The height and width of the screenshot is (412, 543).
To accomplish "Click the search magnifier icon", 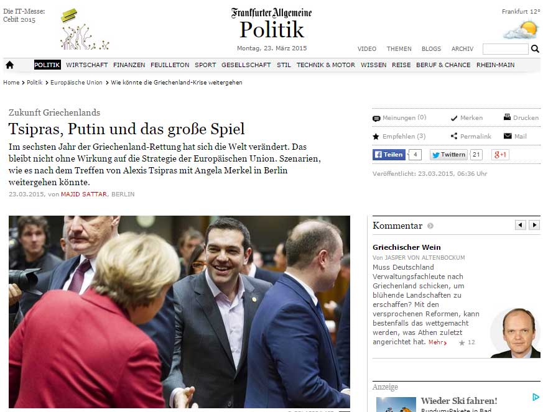I will tap(535, 48).
